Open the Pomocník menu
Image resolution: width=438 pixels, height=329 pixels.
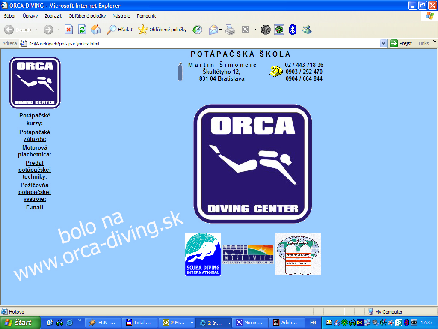click(146, 16)
